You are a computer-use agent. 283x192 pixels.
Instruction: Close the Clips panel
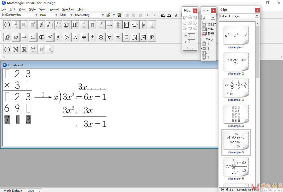257,10
